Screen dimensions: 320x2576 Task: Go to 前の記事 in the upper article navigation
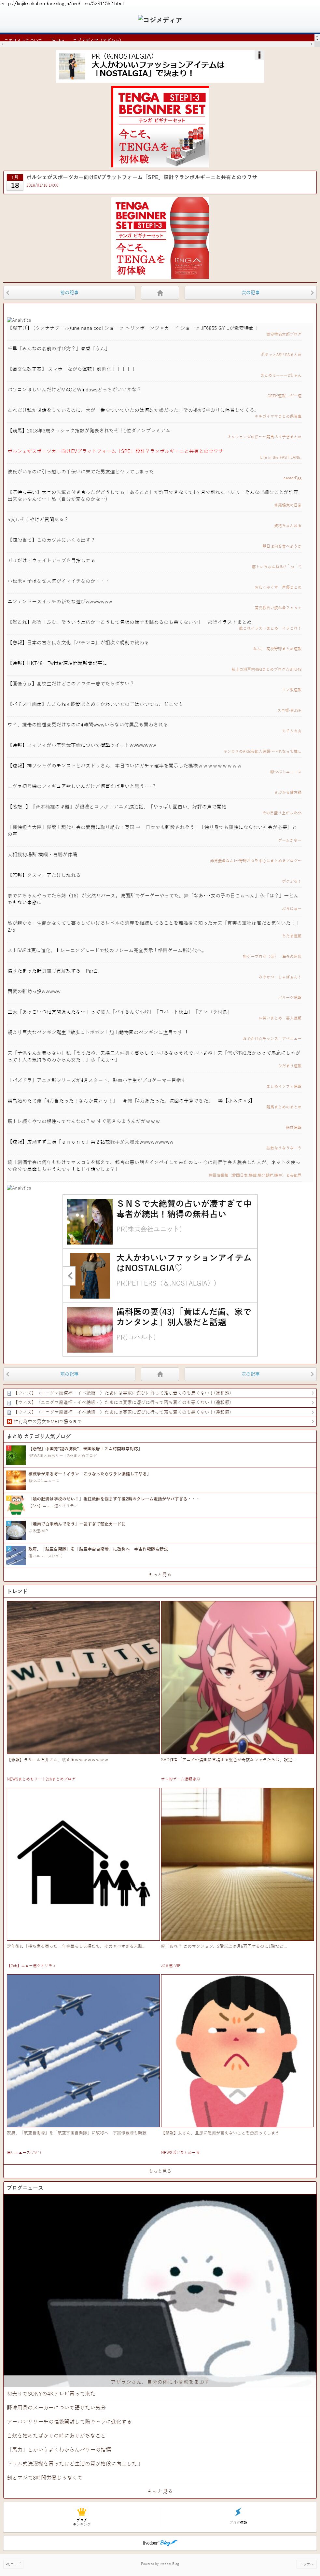[x=69, y=293]
